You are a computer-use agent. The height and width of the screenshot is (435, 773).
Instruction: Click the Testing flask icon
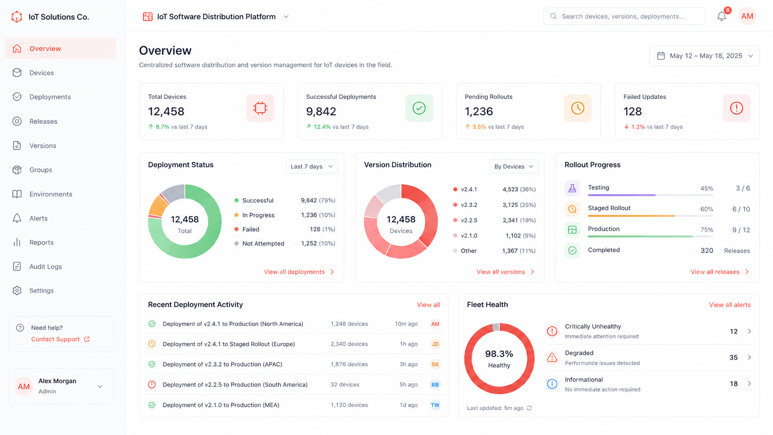pos(572,188)
